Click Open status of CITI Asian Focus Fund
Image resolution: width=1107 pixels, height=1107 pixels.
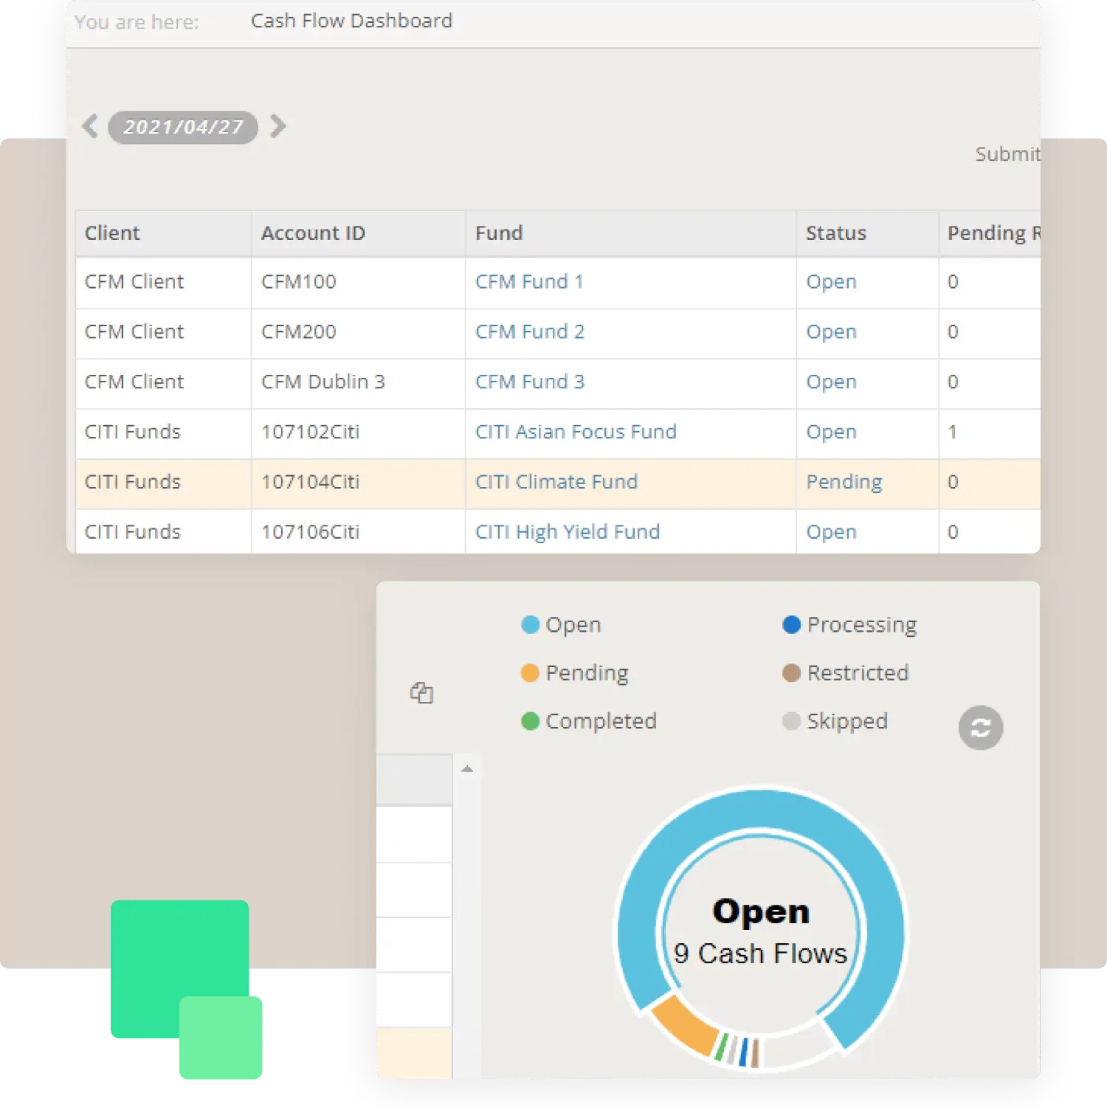[x=831, y=432]
